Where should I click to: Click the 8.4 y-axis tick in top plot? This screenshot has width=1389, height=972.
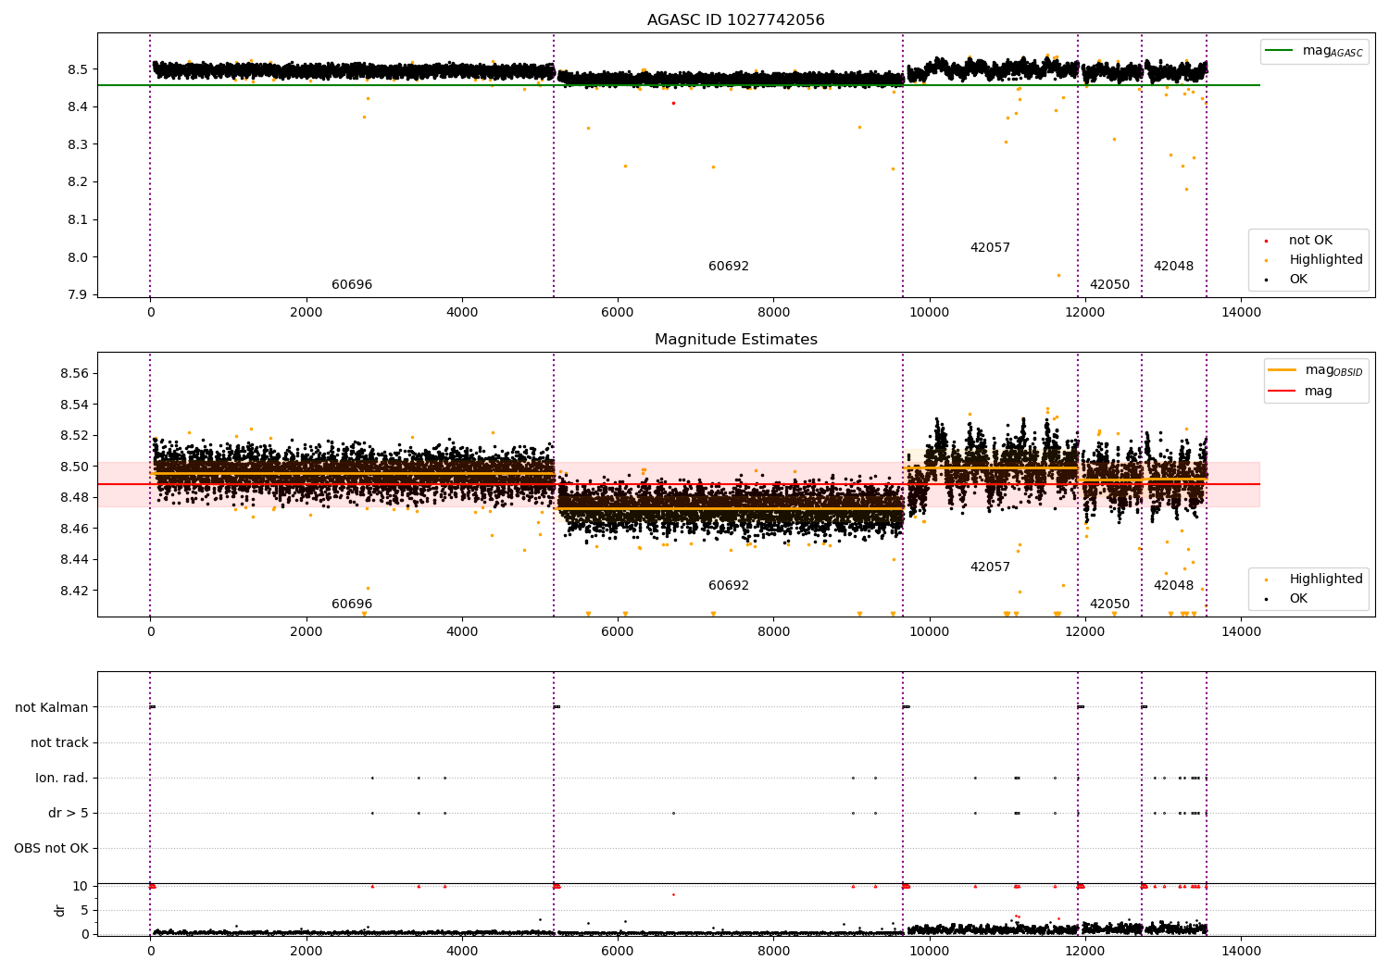[78, 107]
